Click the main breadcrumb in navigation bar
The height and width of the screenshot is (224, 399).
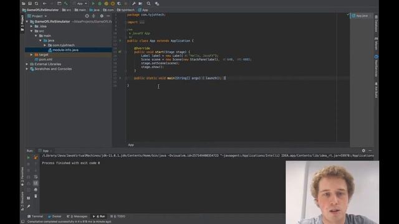click(80, 10)
